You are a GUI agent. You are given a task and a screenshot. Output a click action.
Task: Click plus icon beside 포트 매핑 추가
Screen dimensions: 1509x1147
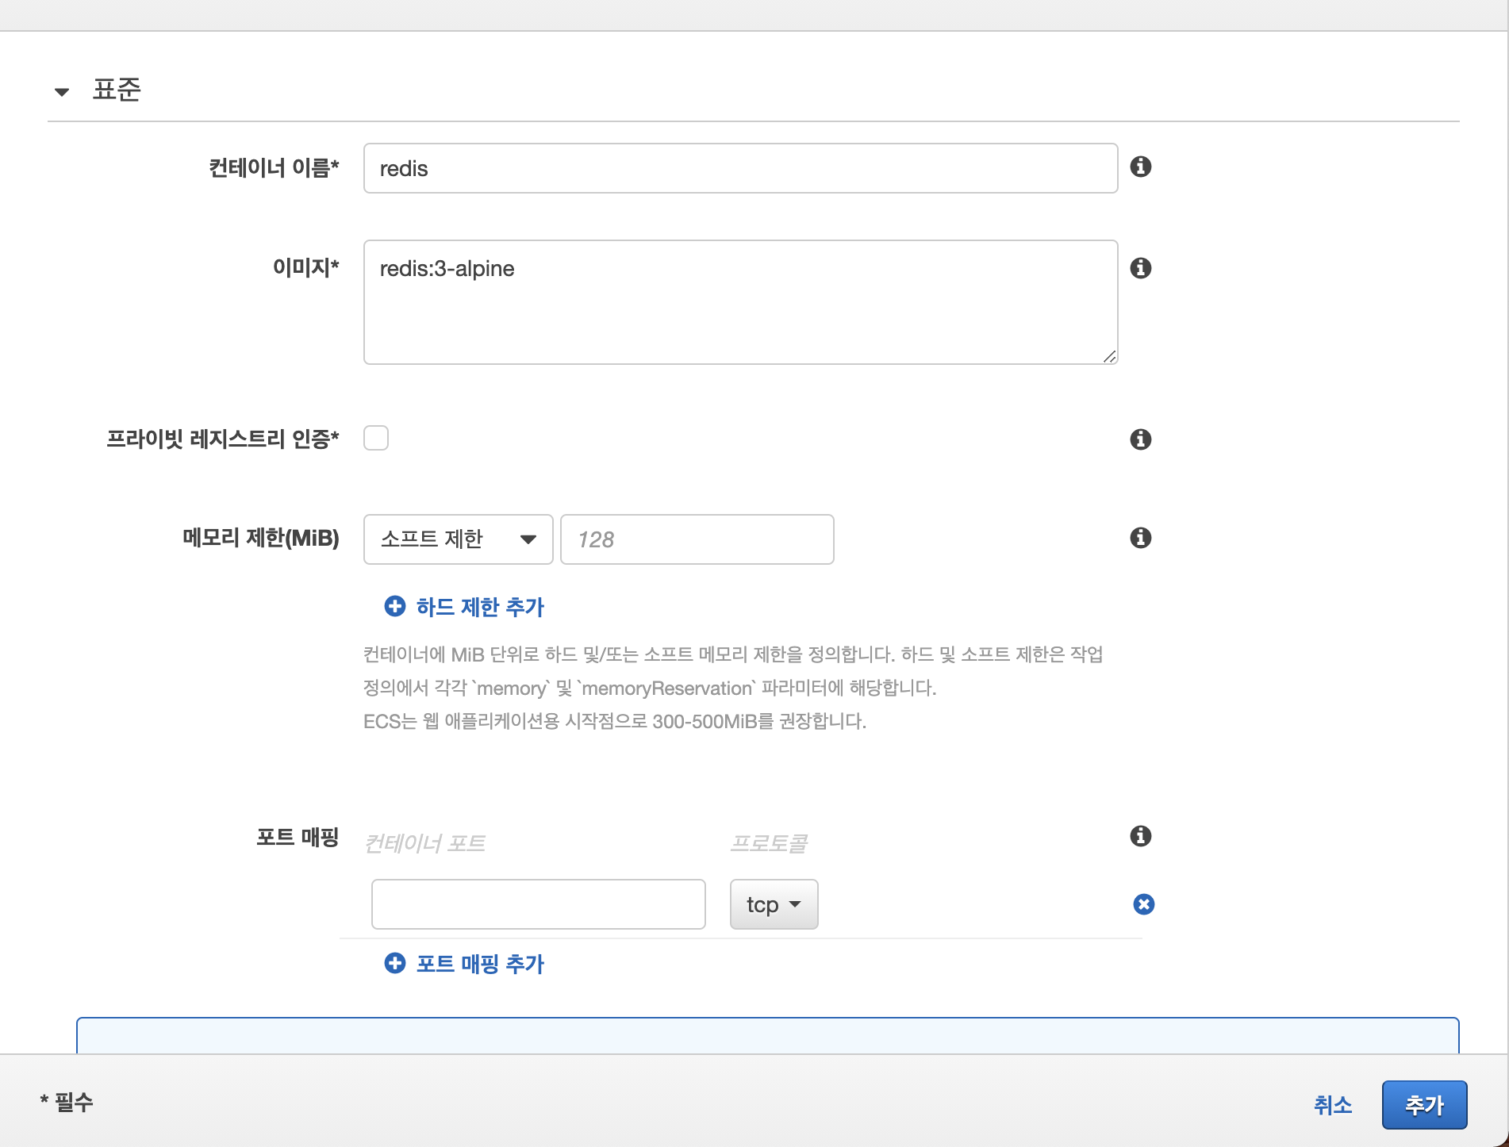click(x=394, y=964)
